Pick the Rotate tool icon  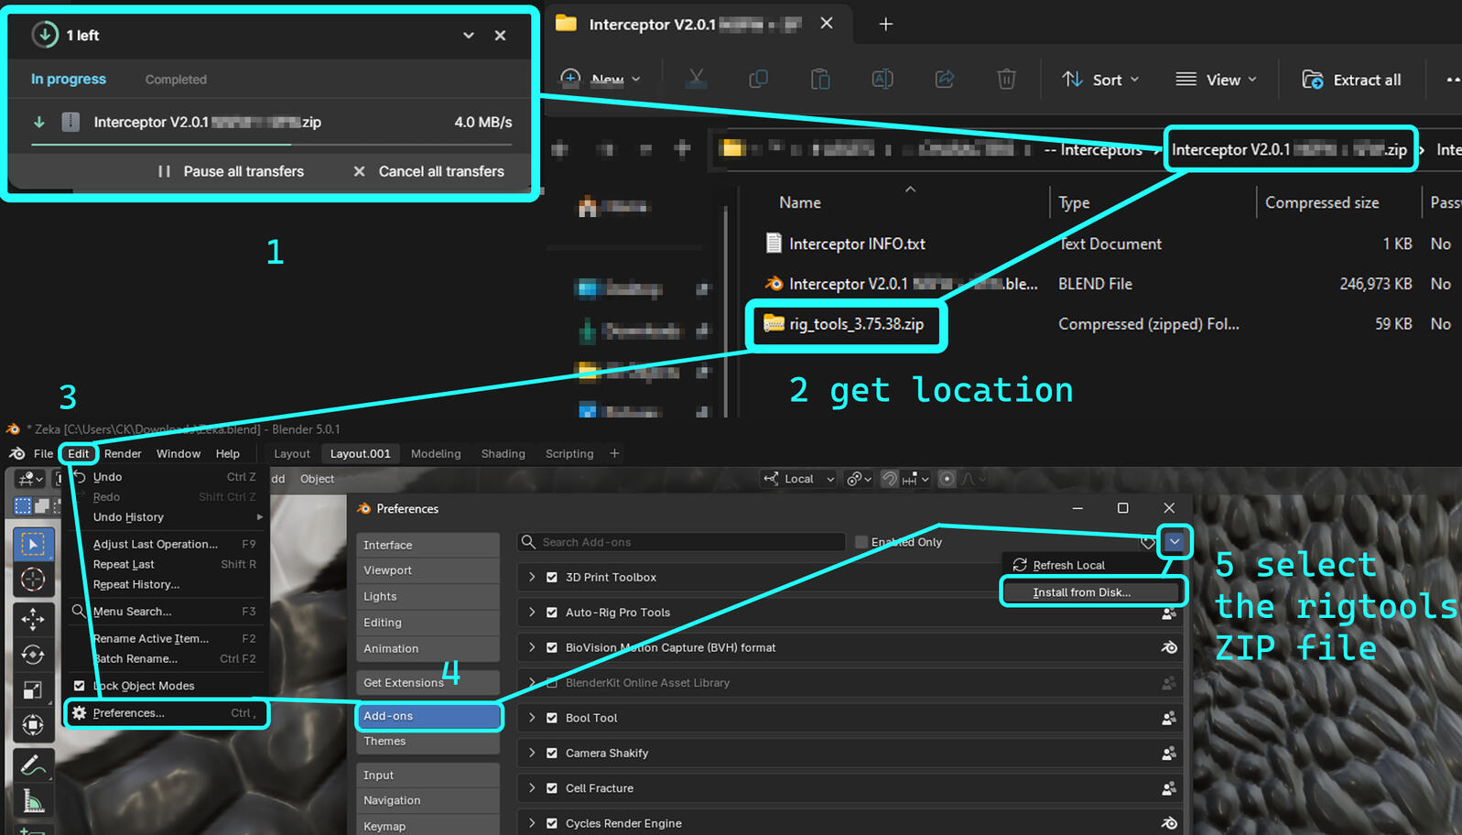click(x=33, y=655)
